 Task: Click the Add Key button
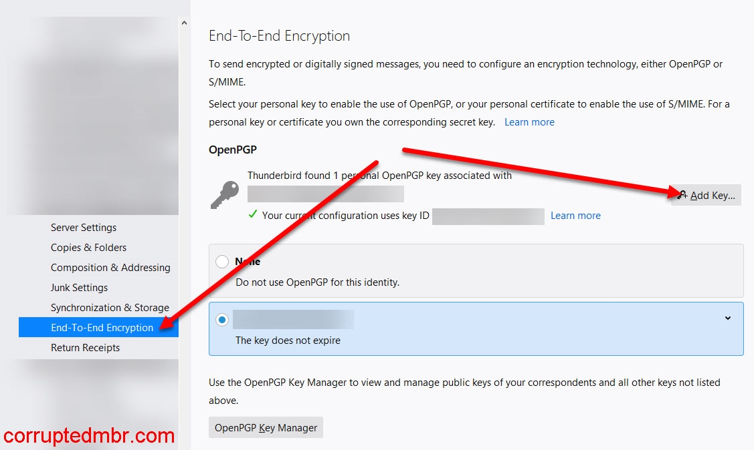tap(706, 194)
